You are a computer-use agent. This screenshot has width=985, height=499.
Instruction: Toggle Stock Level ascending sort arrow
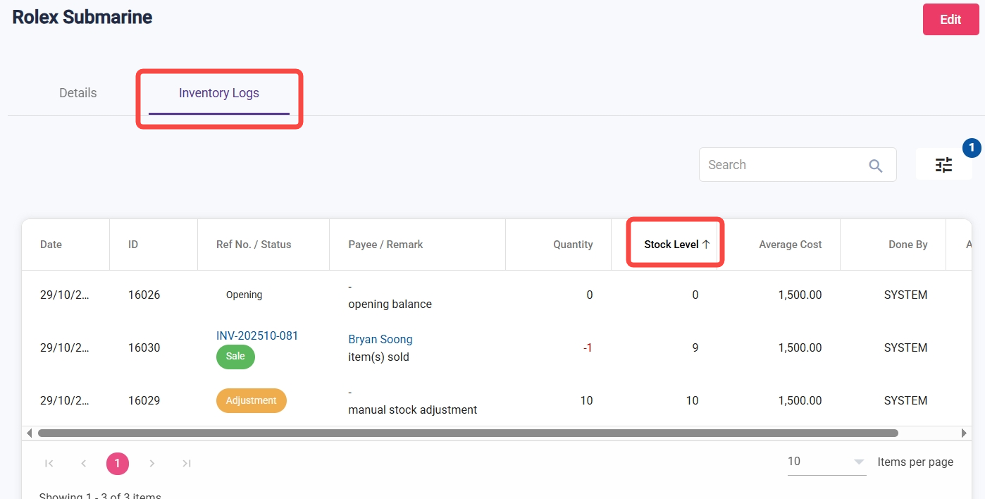[705, 245]
